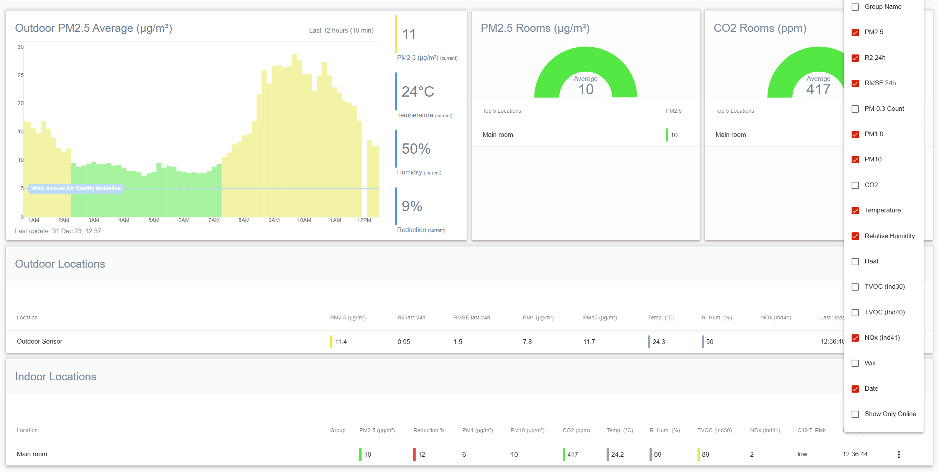Sort by the PM2.5 column header

[x=347, y=317]
